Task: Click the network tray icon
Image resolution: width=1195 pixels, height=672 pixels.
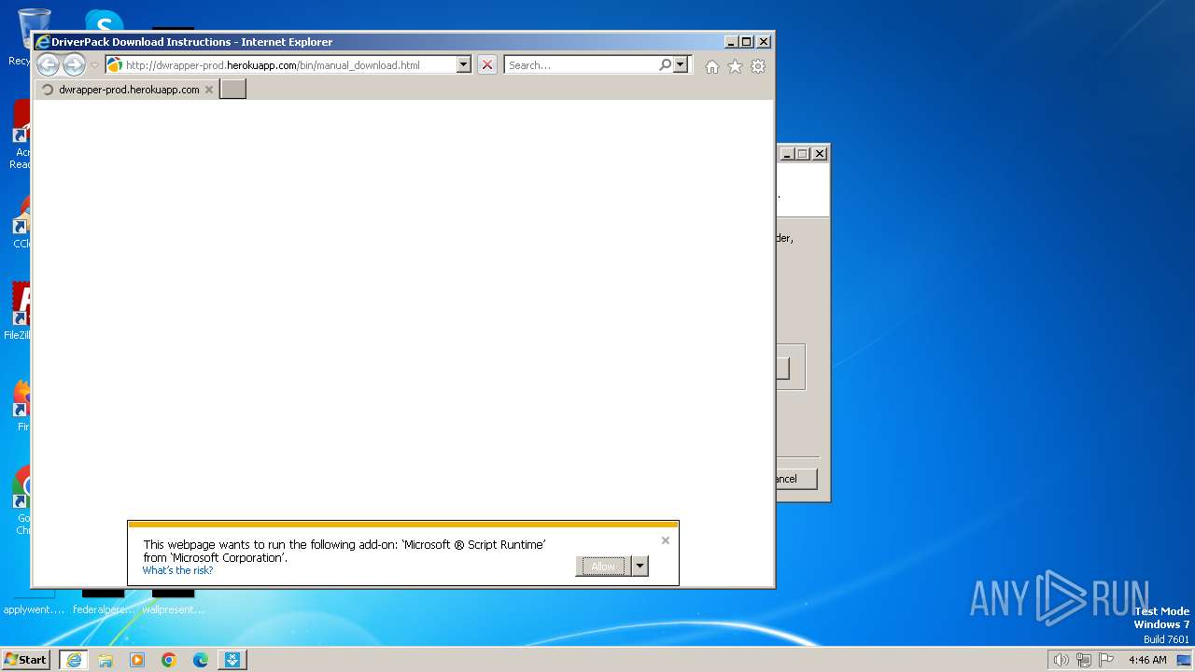Action: (1084, 660)
